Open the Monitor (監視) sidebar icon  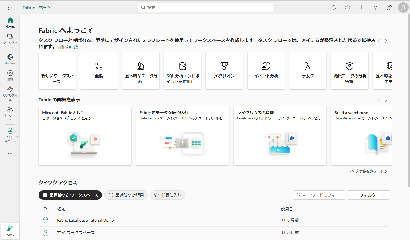10,75
